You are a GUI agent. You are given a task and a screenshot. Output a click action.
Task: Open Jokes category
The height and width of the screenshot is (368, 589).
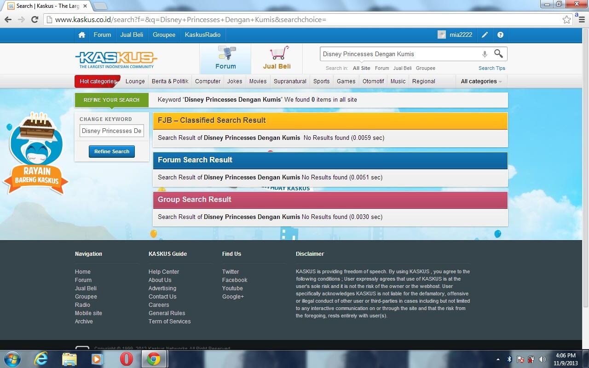235,81
